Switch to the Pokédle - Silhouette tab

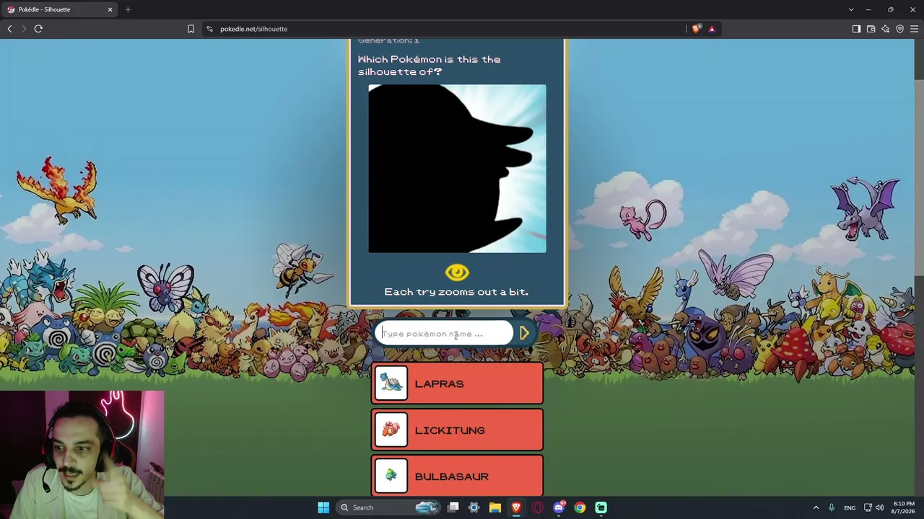point(59,9)
